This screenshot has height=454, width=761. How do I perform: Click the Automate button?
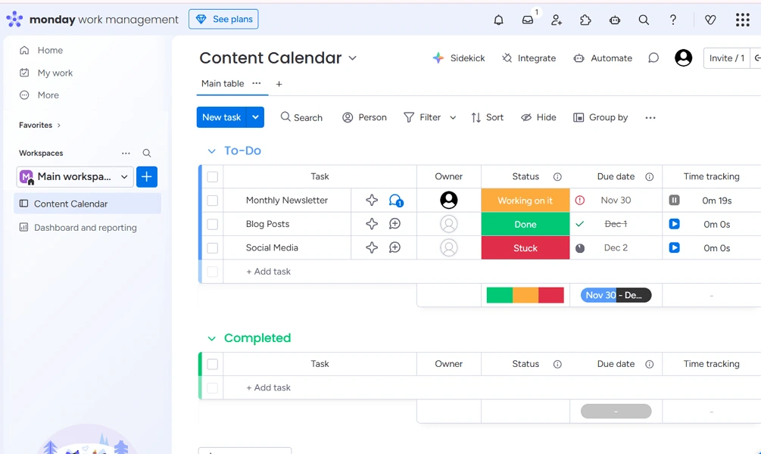coord(603,58)
